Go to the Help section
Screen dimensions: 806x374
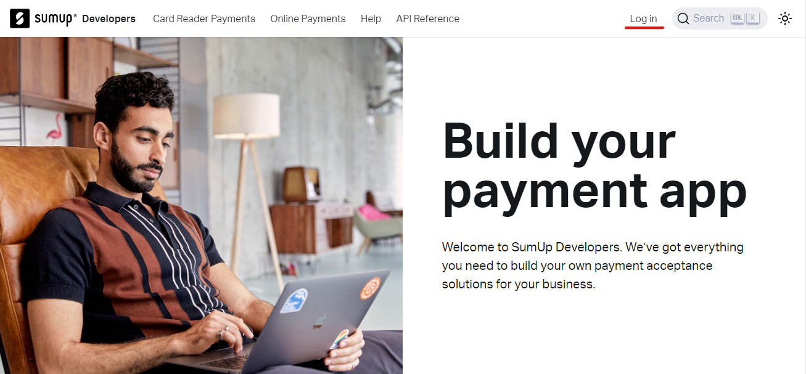371,18
